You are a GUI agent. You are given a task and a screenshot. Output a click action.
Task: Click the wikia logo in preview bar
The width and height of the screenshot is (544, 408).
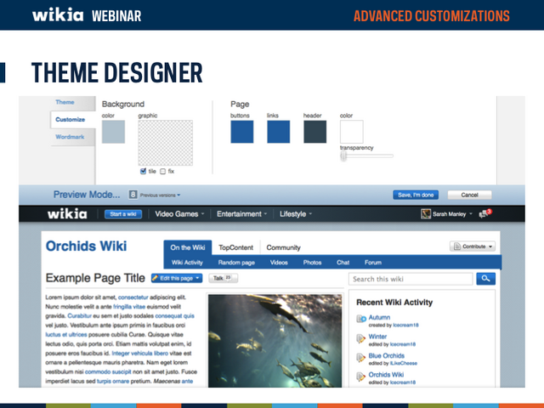[67, 214]
